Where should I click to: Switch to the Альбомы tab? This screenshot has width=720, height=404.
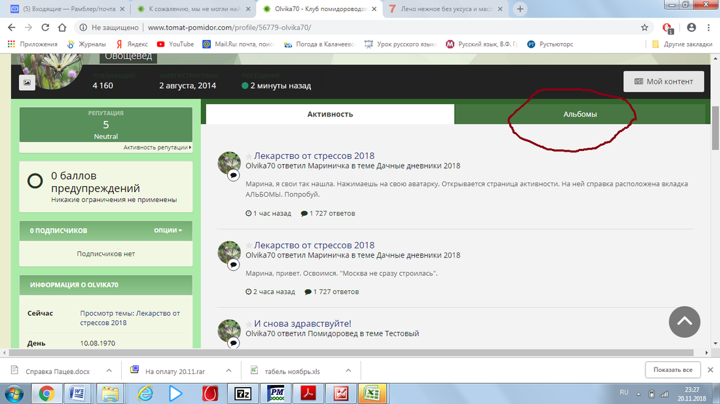point(580,114)
